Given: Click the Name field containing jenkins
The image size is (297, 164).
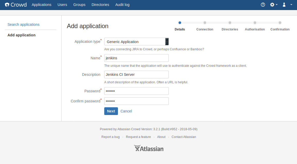Looking at the screenshot, I should tap(137, 58).
